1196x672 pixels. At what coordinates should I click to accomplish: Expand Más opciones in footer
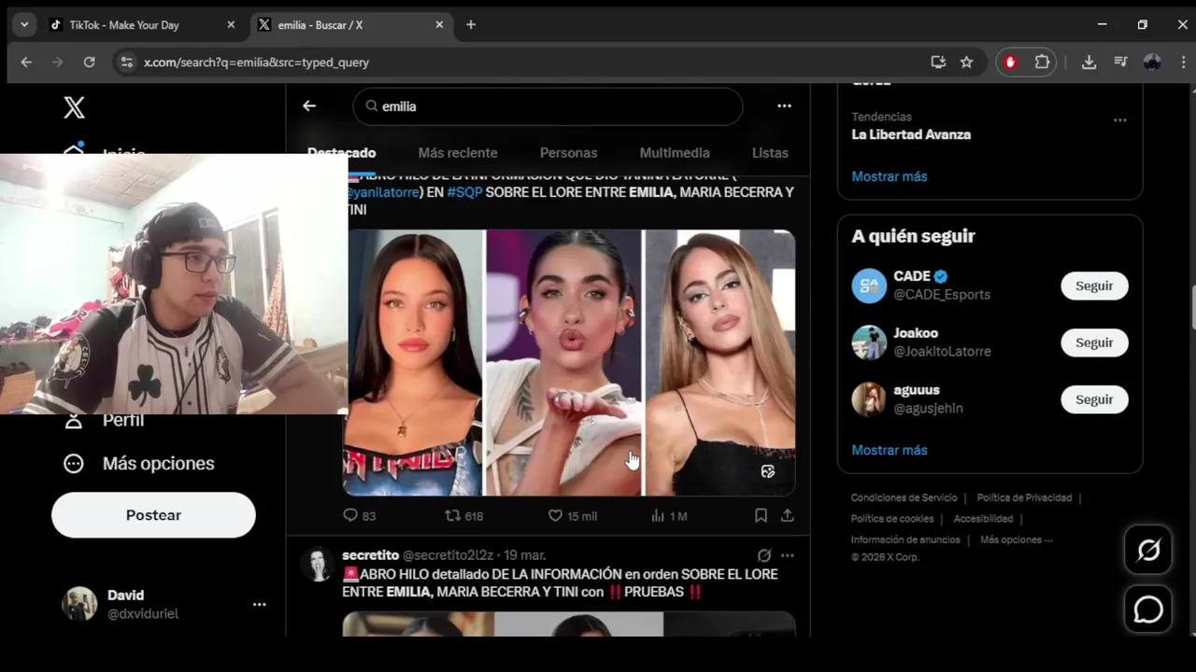click(x=1016, y=539)
